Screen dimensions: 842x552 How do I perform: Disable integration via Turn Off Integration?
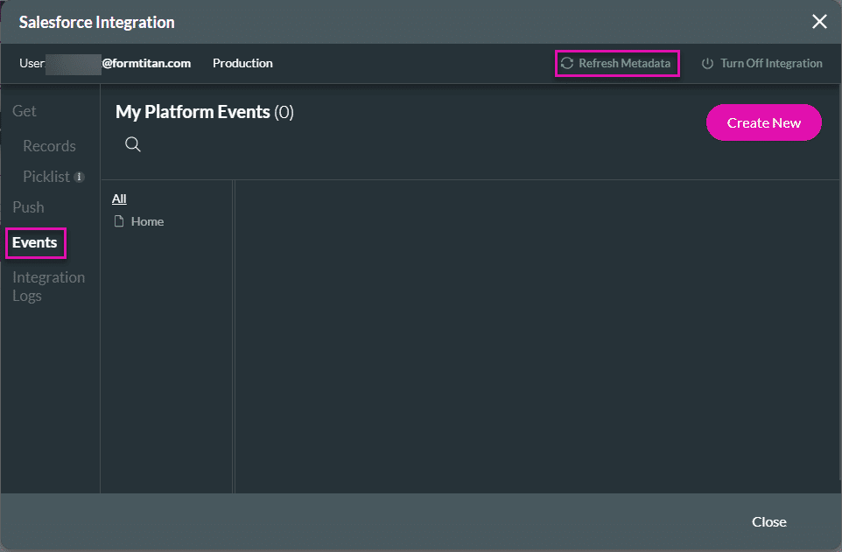tap(771, 63)
